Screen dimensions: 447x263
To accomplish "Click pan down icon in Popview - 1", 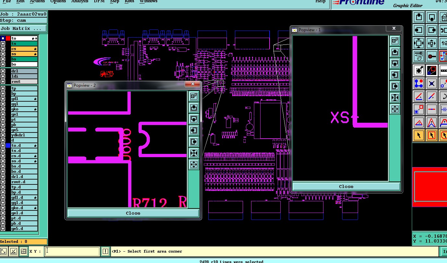I will pyautogui.click(x=395, y=63).
